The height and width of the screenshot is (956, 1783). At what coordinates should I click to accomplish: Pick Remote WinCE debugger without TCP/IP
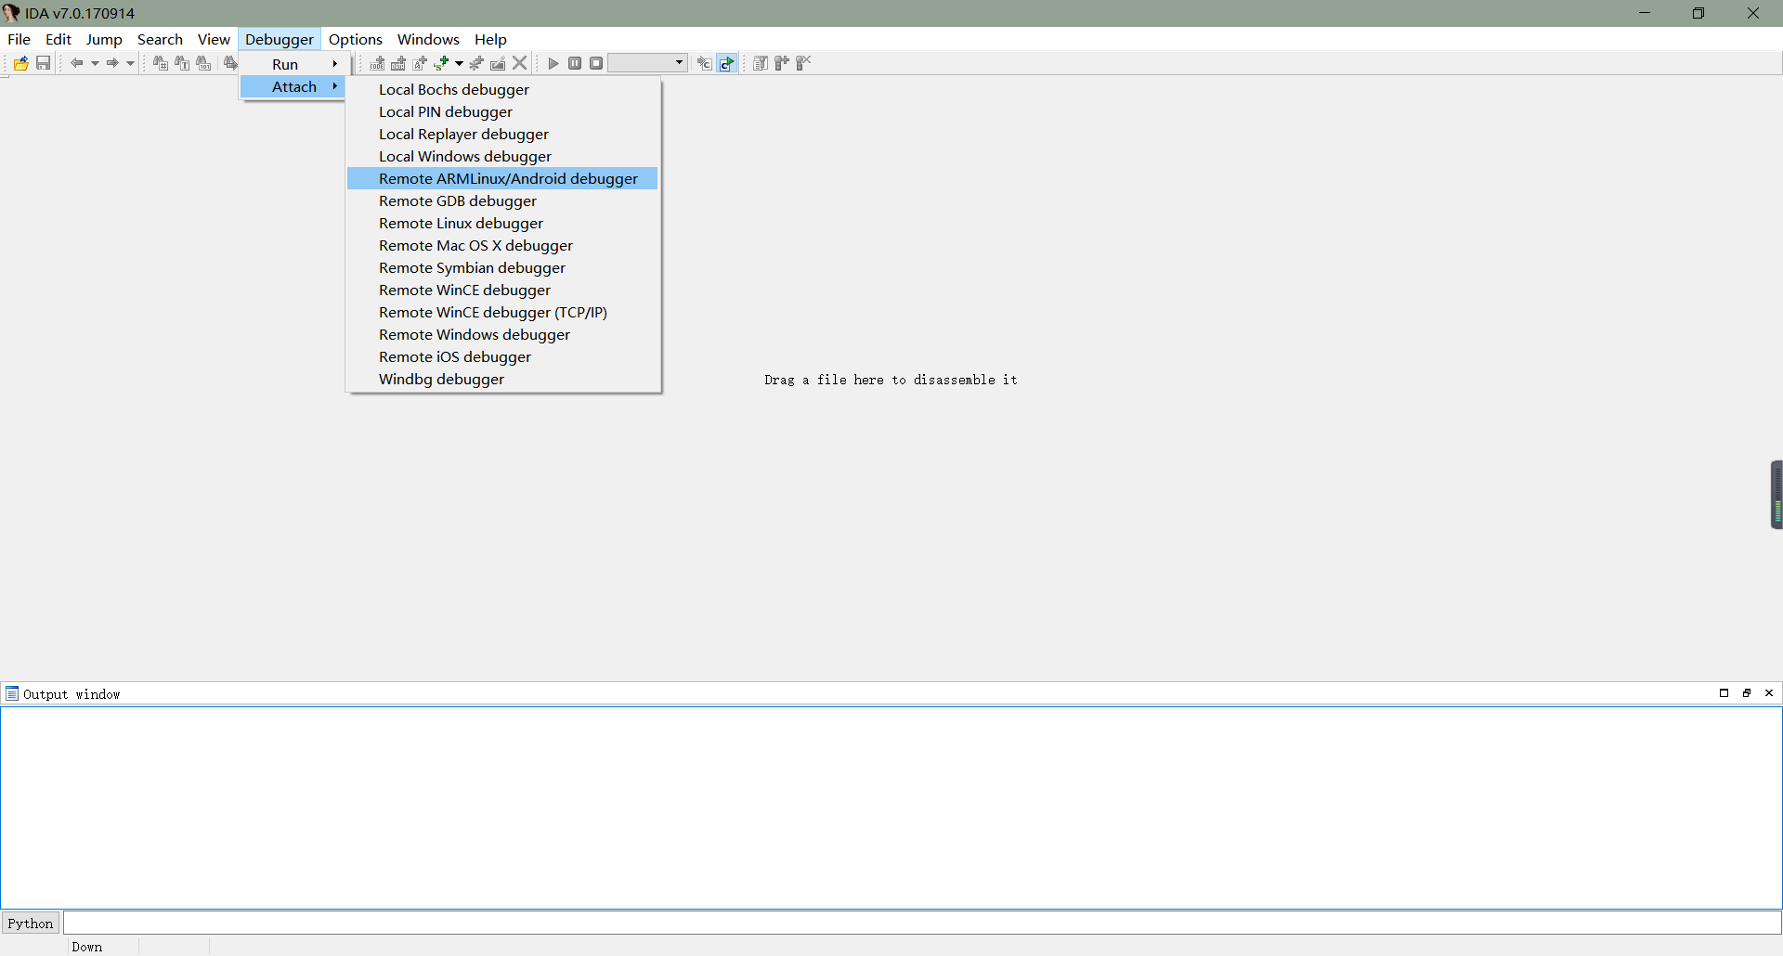[502, 290]
